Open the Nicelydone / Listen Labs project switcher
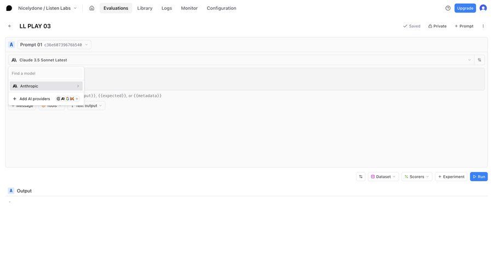The width and height of the screenshot is (493, 265). click(x=47, y=8)
